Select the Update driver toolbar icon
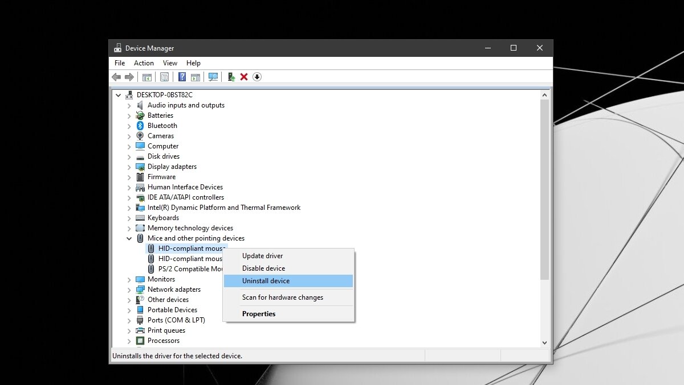The height and width of the screenshot is (385, 684). [x=231, y=77]
